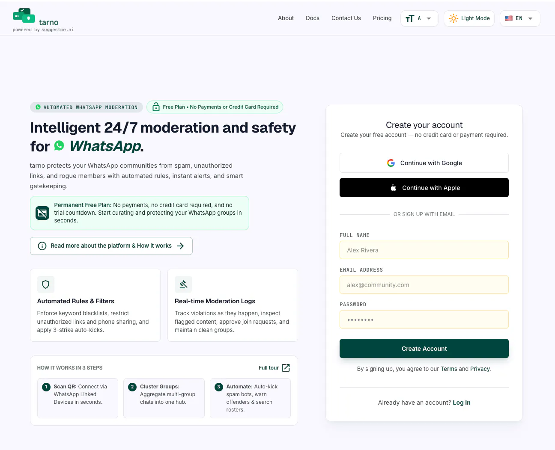
Task: Focus the Password input field
Action: click(x=424, y=320)
